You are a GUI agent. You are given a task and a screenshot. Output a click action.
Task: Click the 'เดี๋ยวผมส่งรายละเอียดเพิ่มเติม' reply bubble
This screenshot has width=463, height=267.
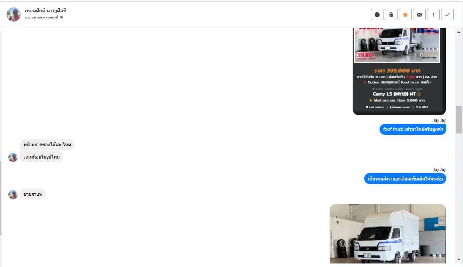405,178
